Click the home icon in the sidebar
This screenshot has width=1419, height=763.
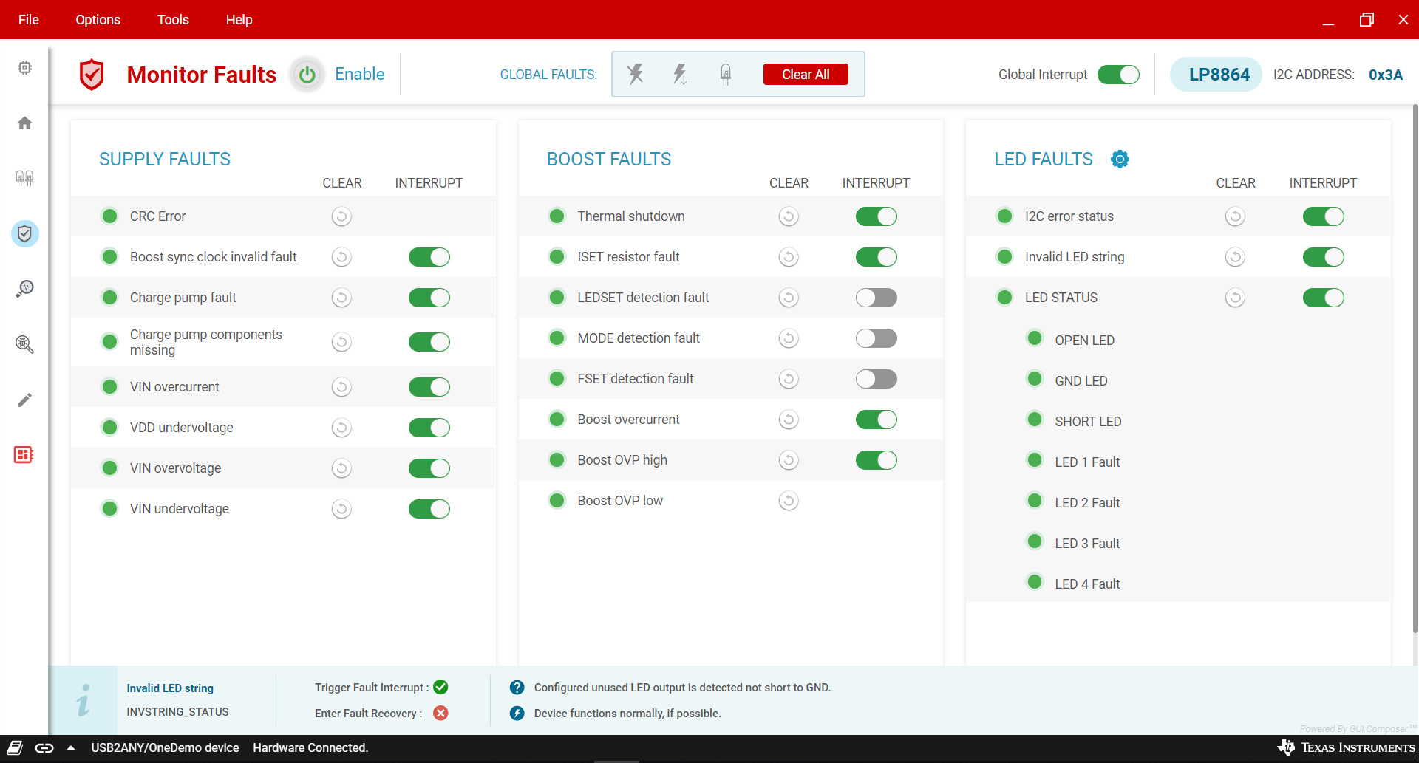click(x=24, y=123)
